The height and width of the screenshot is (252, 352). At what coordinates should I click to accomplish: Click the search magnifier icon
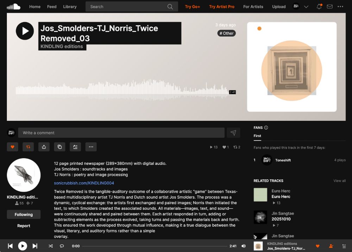[x=170, y=7]
